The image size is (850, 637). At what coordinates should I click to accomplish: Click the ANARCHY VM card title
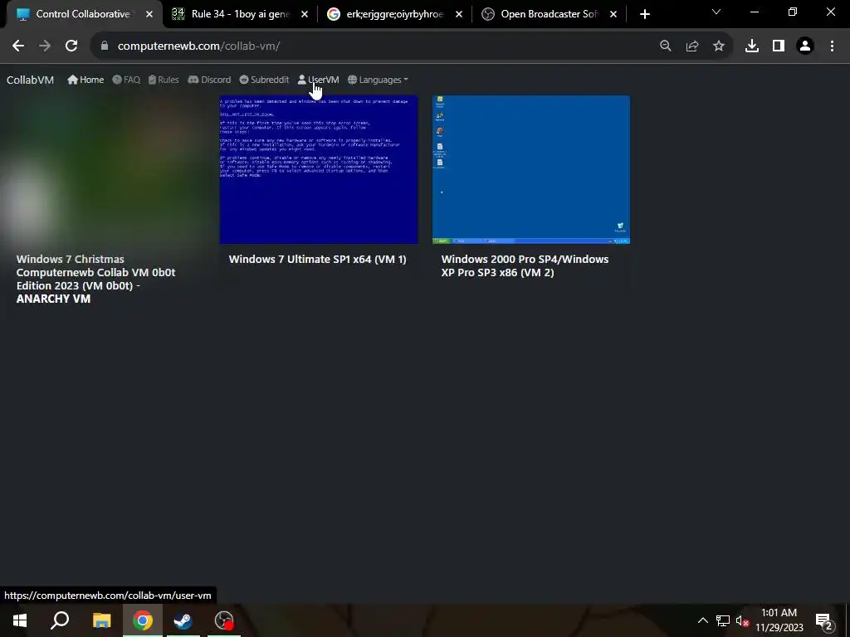[x=96, y=279]
